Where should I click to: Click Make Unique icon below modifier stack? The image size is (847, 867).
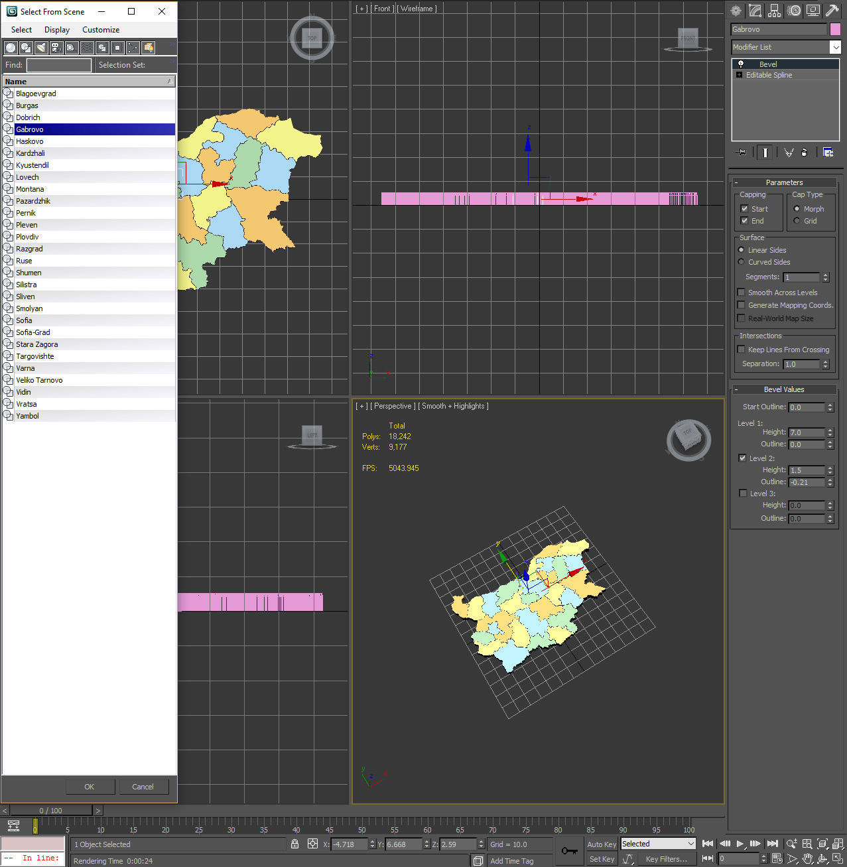[789, 153]
